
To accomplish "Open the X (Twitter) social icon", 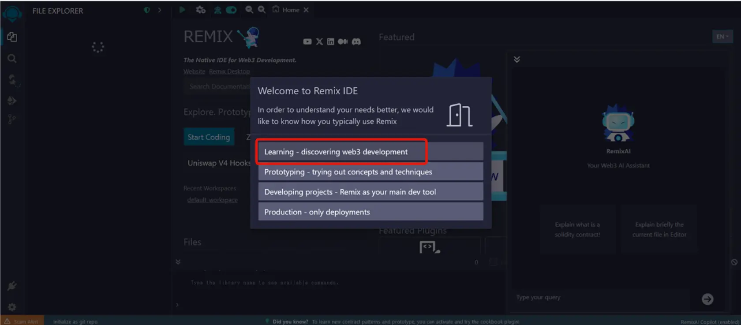I will point(319,41).
